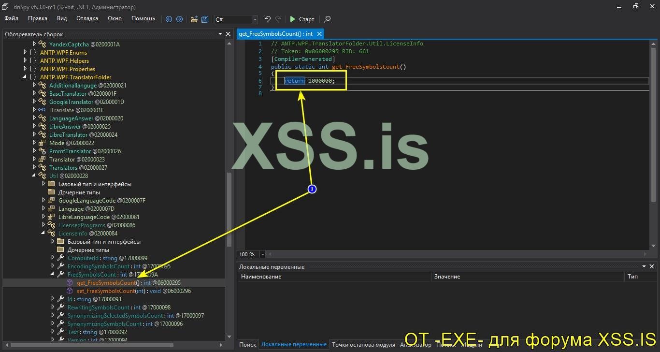Select the set_FreeSymbolsCount method

point(134,291)
